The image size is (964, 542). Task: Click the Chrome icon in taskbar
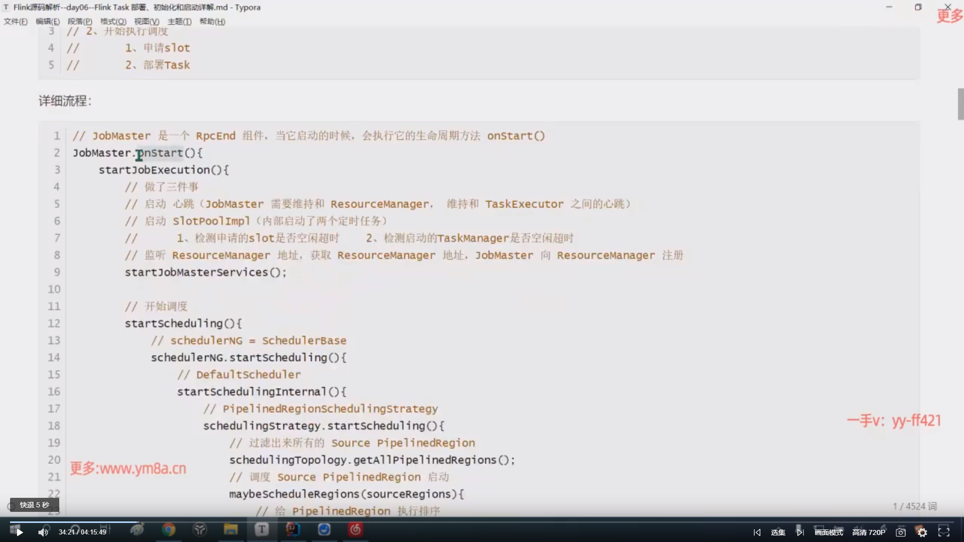(x=169, y=529)
